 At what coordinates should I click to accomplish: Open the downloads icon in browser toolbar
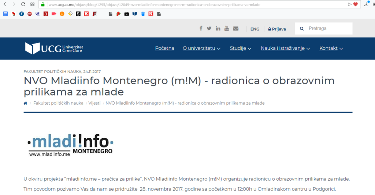pyautogui.click(x=366, y=4)
